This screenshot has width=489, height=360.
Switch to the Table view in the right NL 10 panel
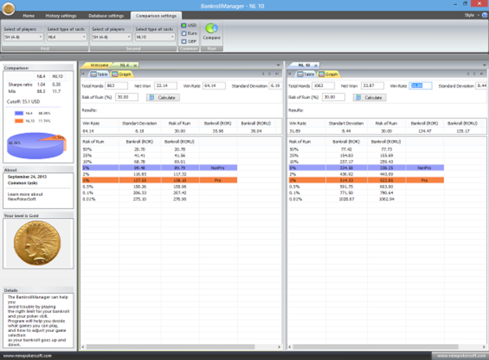coord(306,74)
